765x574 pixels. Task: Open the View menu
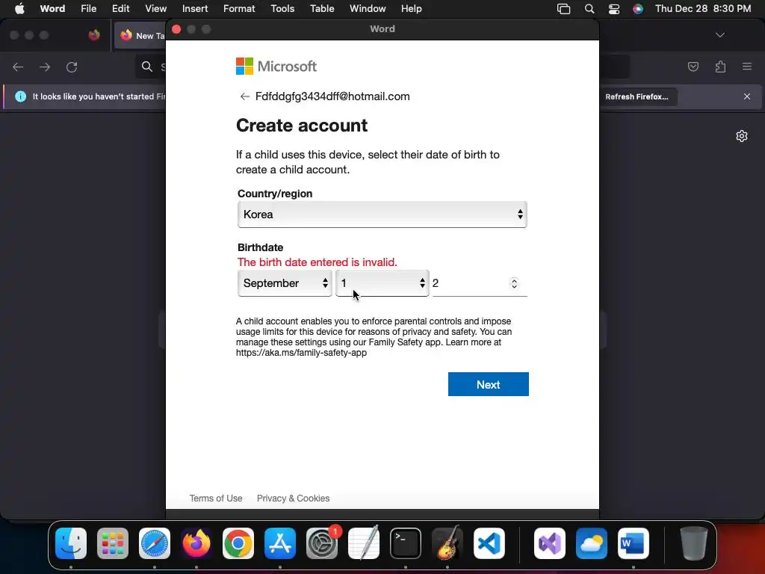point(155,9)
